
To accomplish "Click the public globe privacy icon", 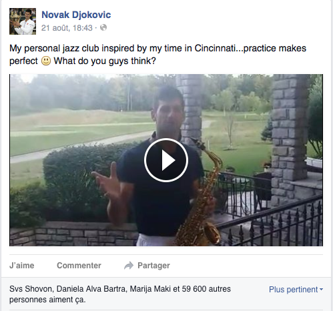I will pos(103,27).
